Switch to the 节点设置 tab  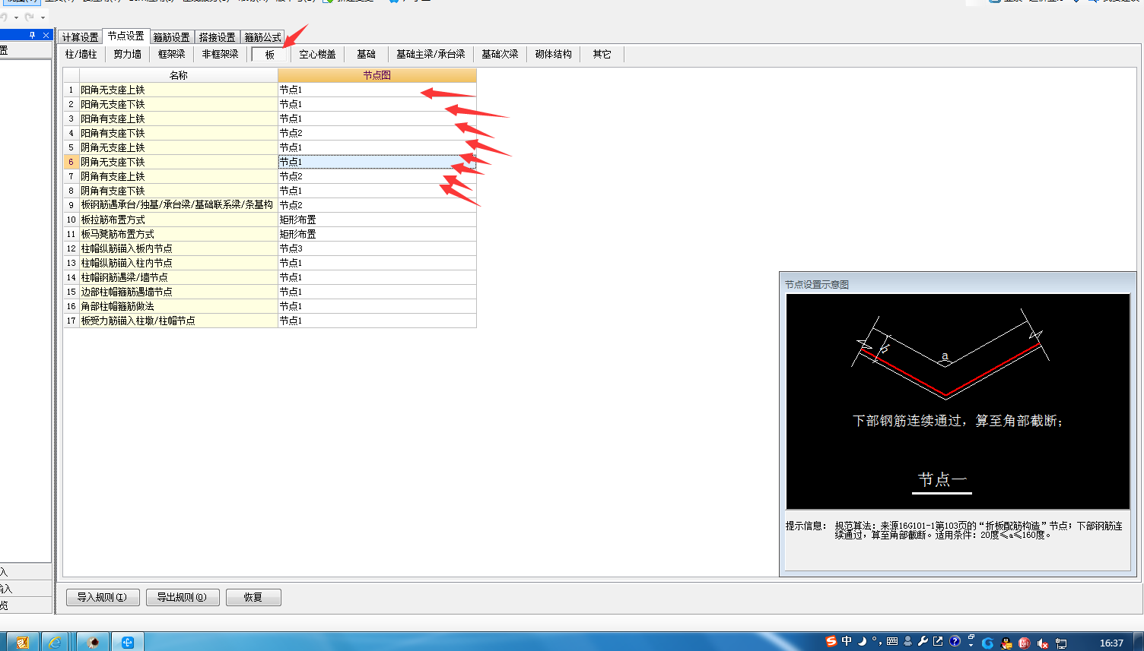pos(126,36)
